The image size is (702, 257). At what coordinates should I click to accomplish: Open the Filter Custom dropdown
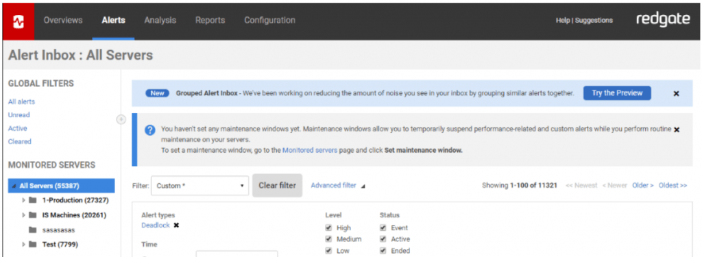pyautogui.click(x=199, y=185)
